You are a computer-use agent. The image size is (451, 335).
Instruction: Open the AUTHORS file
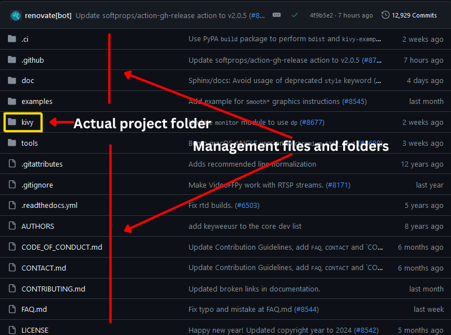38,226
